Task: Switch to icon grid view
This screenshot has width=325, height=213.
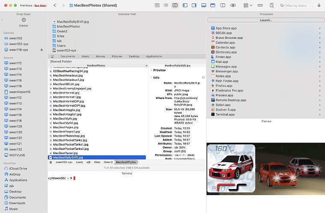Action: pos(157,6)
